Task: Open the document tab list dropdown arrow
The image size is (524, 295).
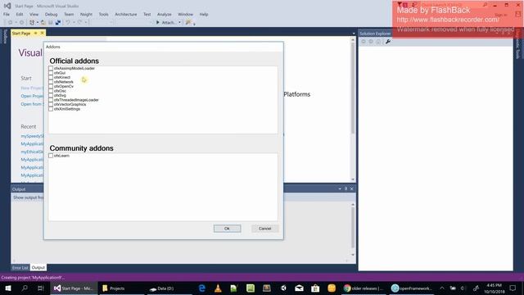Action: coord(354,34)
